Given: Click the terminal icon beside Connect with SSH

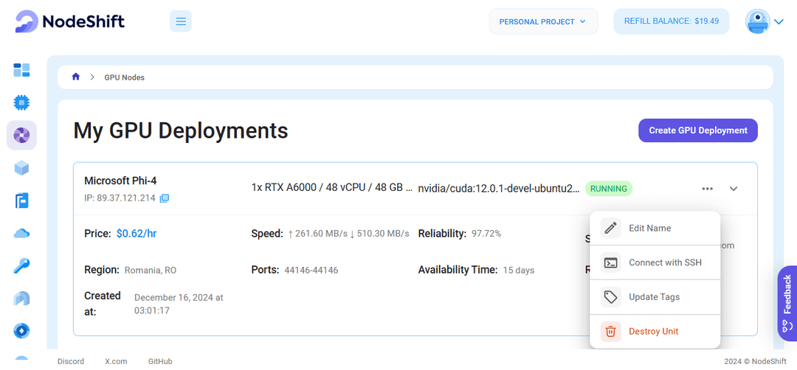Looking at the screenshot, I should click(x=610, y=262).
